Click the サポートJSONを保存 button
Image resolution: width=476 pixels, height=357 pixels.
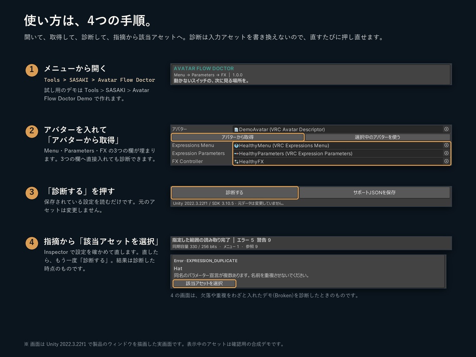coord(374,192)
